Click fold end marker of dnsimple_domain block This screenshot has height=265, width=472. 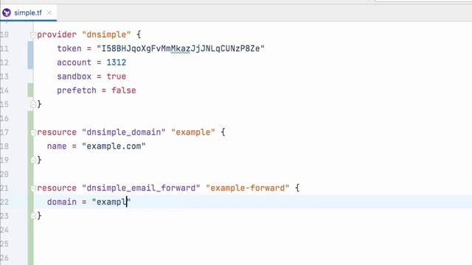click(33, 160)
